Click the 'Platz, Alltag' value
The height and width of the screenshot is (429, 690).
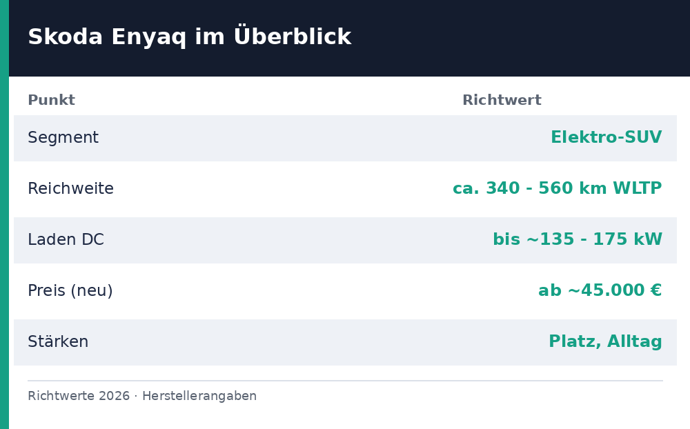[x=605, y=342]
